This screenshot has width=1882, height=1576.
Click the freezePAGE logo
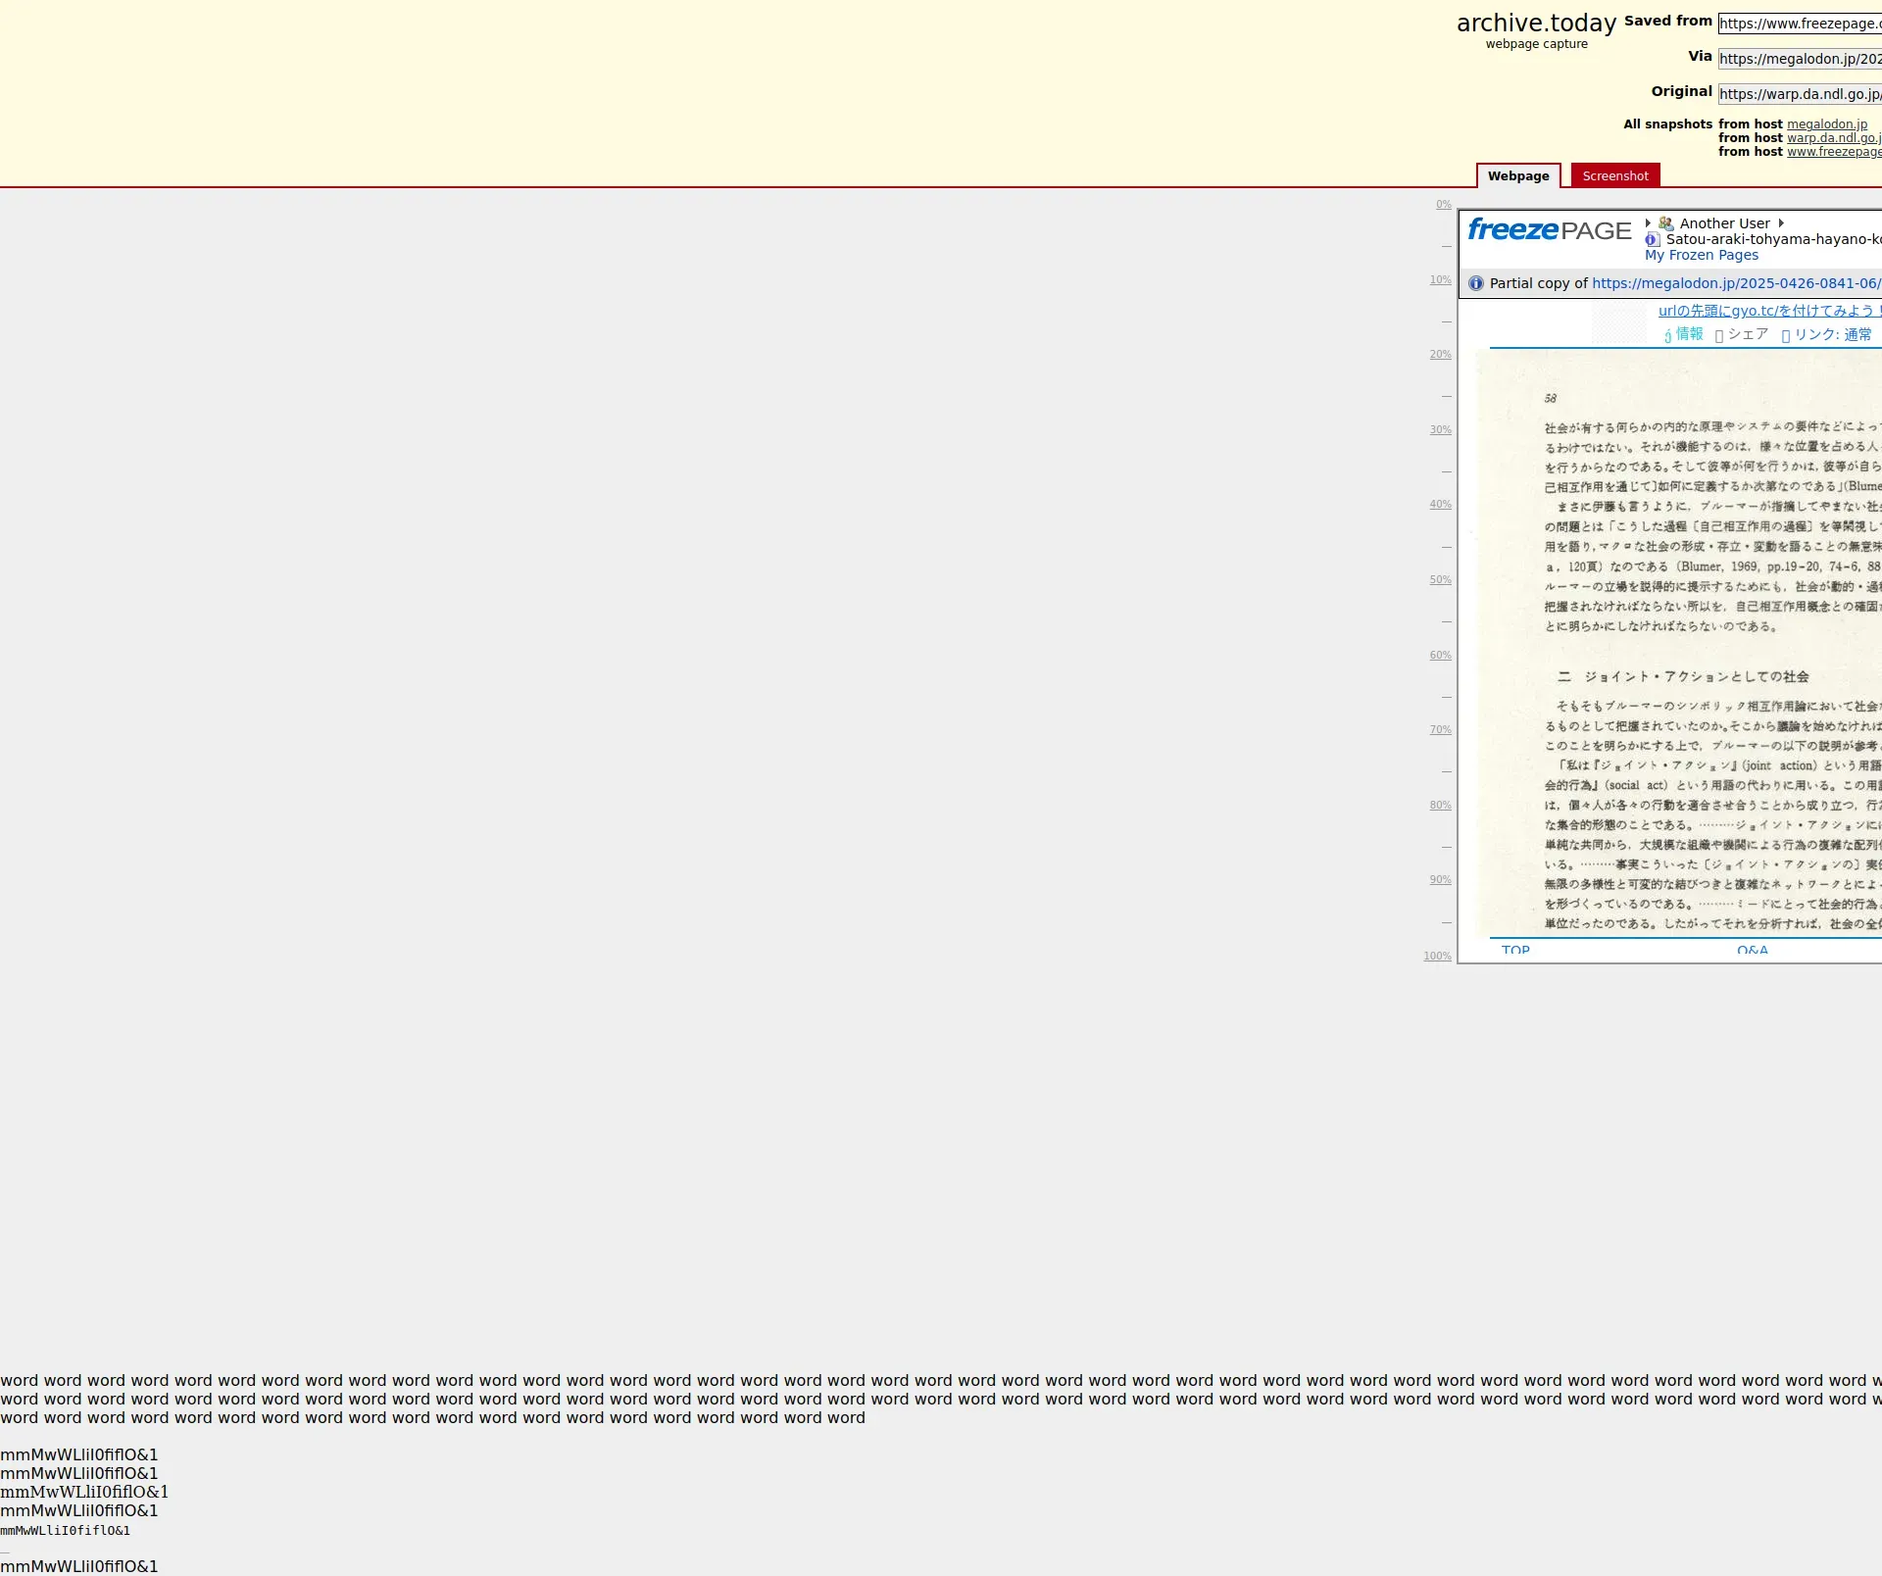(1549, 230)
